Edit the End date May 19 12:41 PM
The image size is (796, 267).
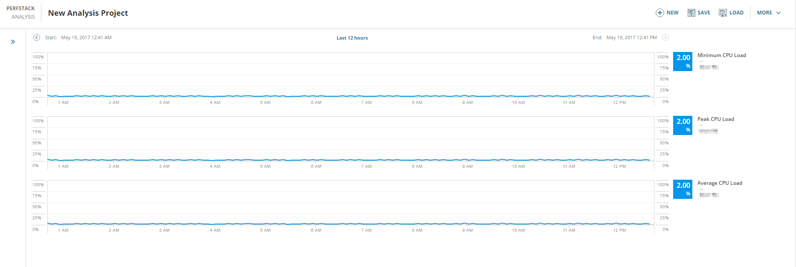631,37
